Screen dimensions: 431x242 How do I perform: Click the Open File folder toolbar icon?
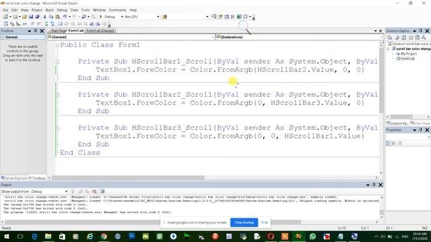pos(24,17)
